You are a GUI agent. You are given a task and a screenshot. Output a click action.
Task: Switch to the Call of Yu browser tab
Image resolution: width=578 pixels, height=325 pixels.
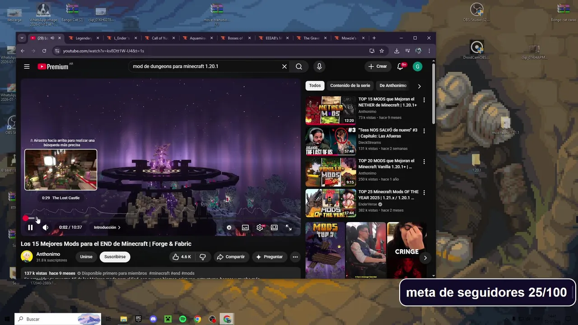(x=159, y=38)
